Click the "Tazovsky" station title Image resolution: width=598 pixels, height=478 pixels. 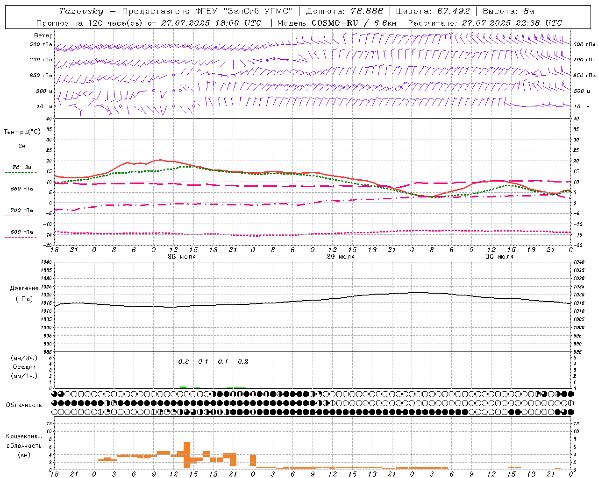[81, 11]
